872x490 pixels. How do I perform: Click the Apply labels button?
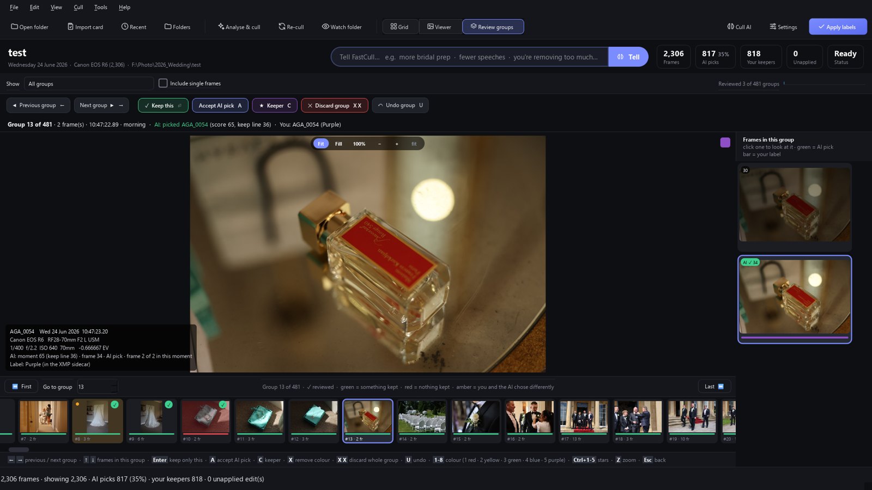(x=838, y=27)
